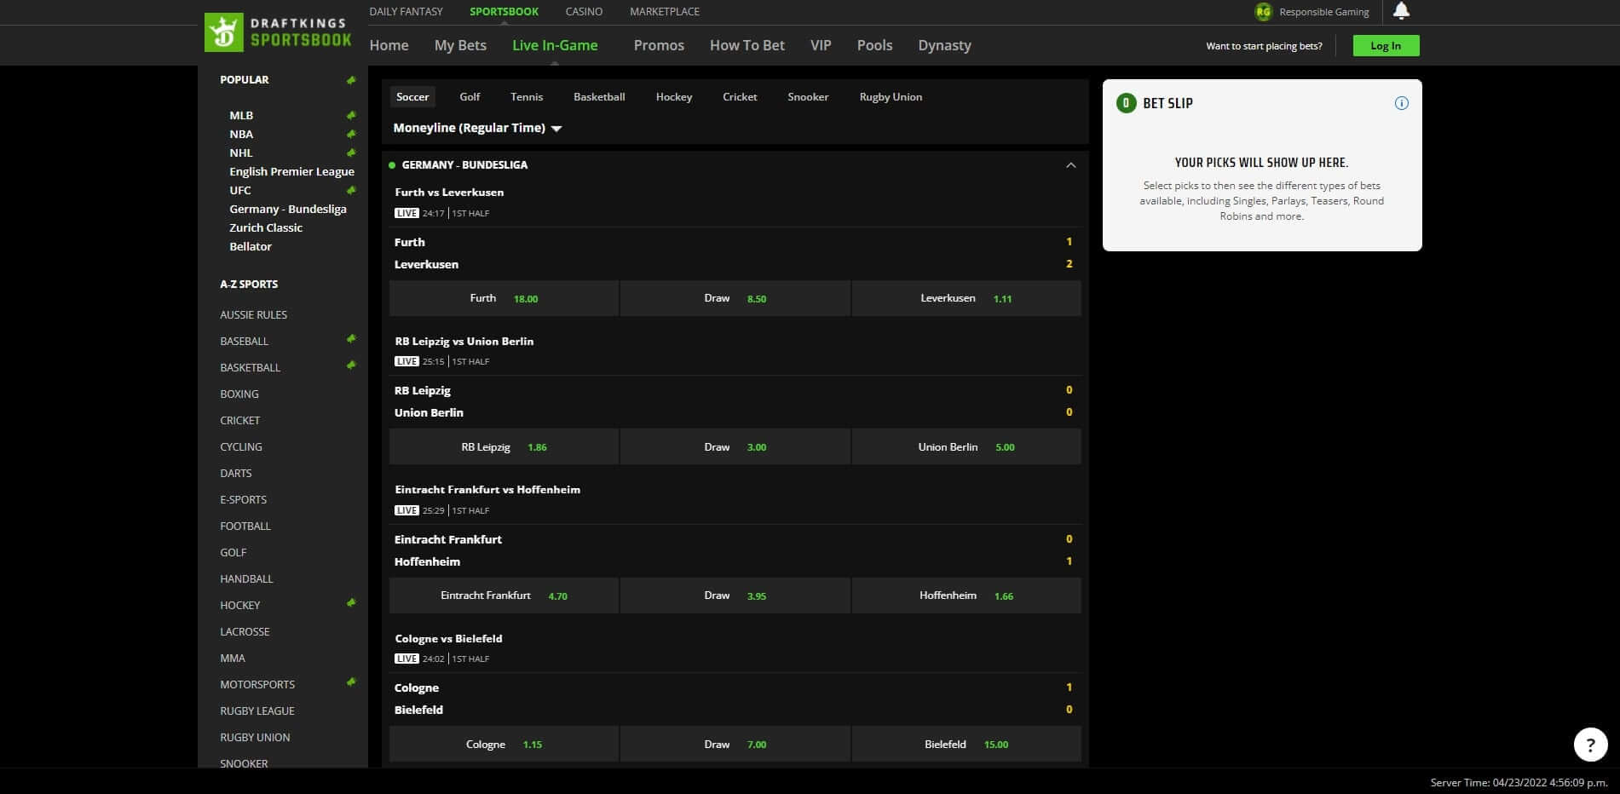Click the boost icon beside HOCKEY
1620x794 pixels.
click(x=351, y=601)
